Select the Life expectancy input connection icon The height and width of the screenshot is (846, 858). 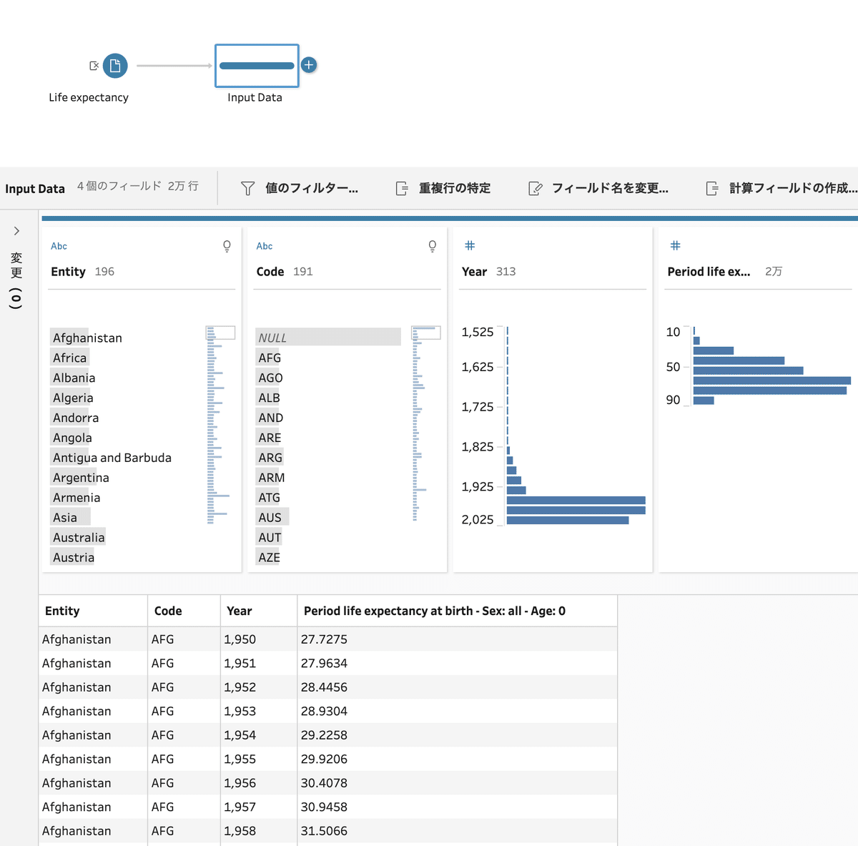(115, 65)
